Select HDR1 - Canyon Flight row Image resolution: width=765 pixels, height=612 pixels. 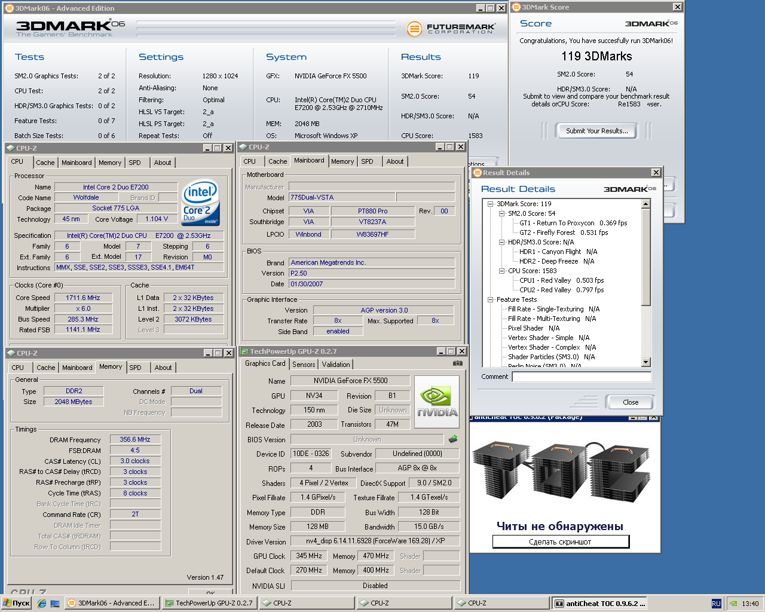[558, 252]
